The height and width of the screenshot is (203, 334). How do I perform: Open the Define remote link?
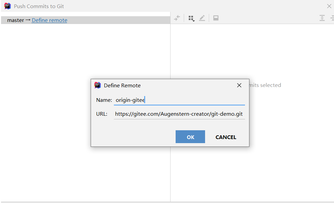(x=49, y=20)
